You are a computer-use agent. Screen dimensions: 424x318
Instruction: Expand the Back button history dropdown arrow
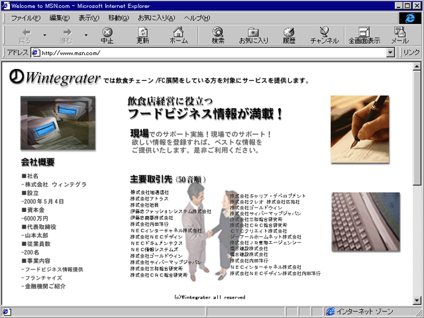coord(44,35)
